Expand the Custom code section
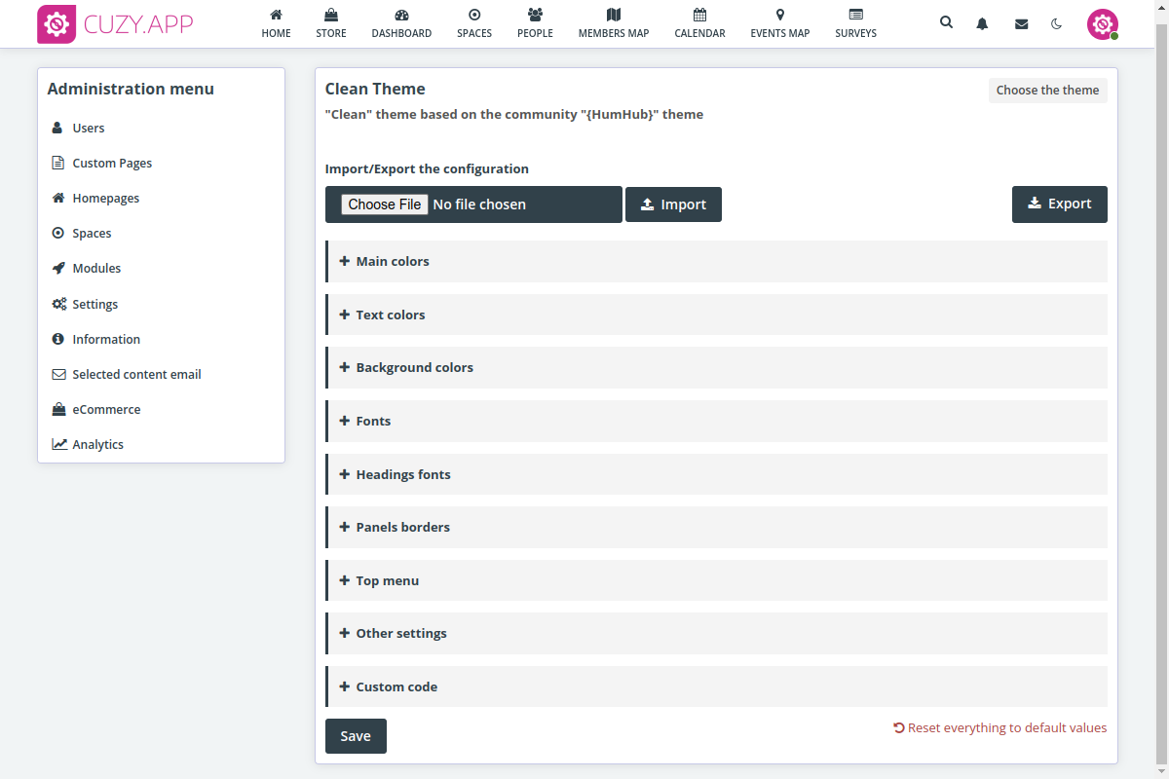 (x=396, y=686)
